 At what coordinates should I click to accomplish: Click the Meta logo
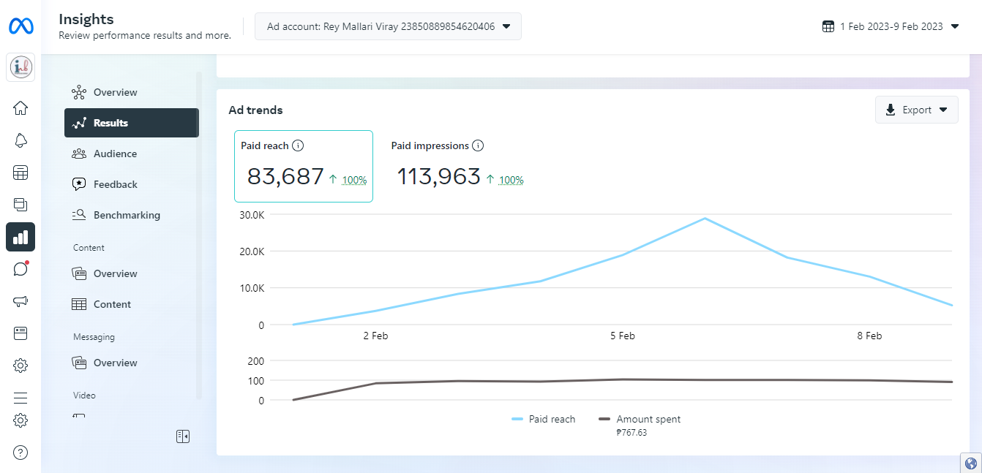point(20,26)
